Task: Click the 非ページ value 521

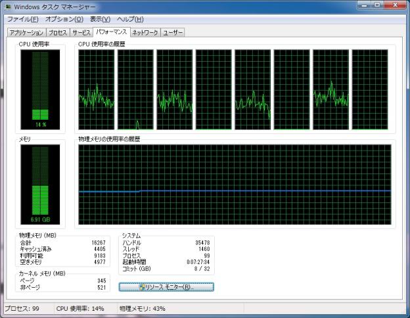Action: (x=102, y=287)
